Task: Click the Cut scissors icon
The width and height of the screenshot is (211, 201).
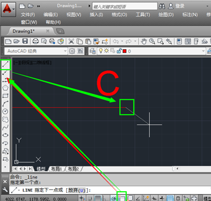Action: click(x=71, y=41)
